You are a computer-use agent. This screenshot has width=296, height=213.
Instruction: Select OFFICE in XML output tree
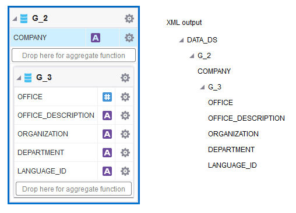pyautogui.click(x=220, y=103)
